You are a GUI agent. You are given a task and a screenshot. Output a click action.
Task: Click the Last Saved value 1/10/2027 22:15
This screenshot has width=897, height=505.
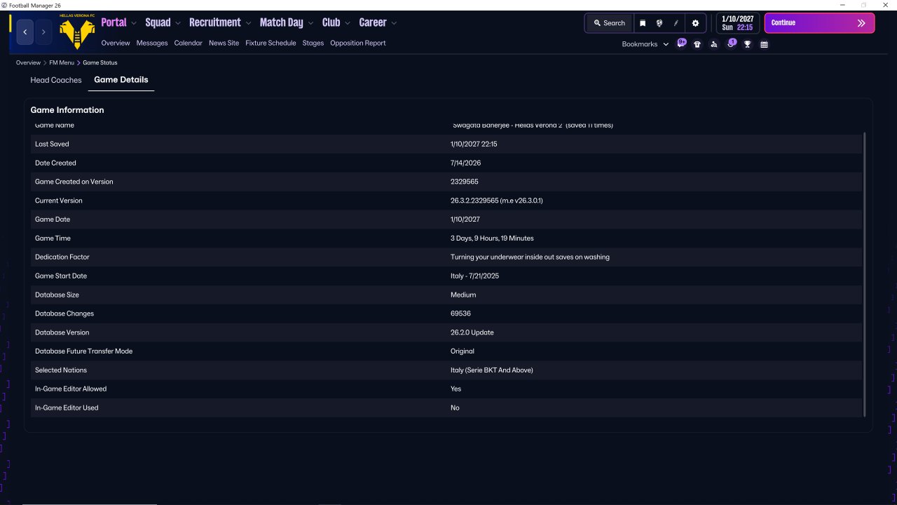[474, 144]
